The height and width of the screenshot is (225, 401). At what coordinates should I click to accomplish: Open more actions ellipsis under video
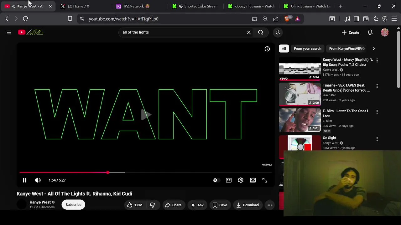pos(270,205)
